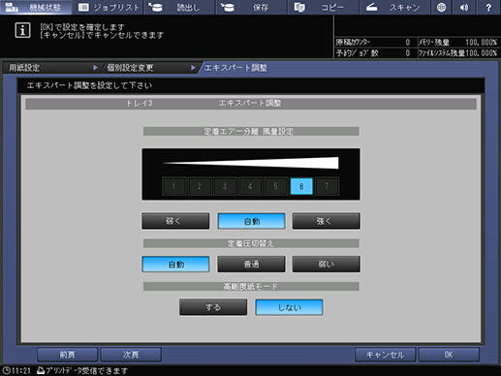Go to 個別設定変更 breadcrumb
The height and width of the screenshot is (376, 501).
coord(150,68)
